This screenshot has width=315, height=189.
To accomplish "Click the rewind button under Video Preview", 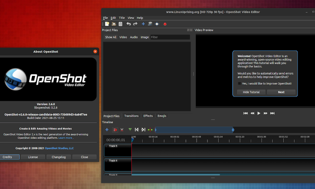I will point(252,113).
